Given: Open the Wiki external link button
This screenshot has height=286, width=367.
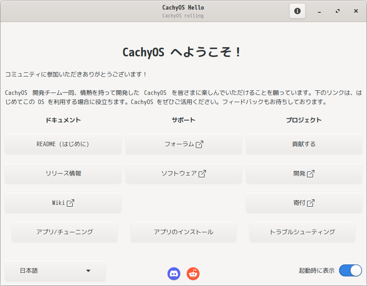Looking at the screenshot, I should click(x=63, y=203).
